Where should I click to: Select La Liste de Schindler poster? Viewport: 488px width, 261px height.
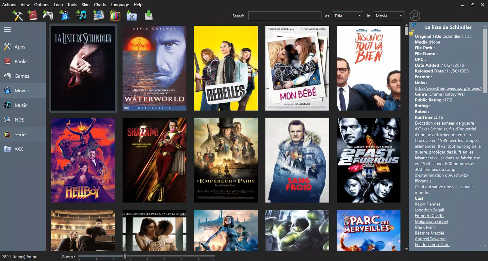pos(83,68)
